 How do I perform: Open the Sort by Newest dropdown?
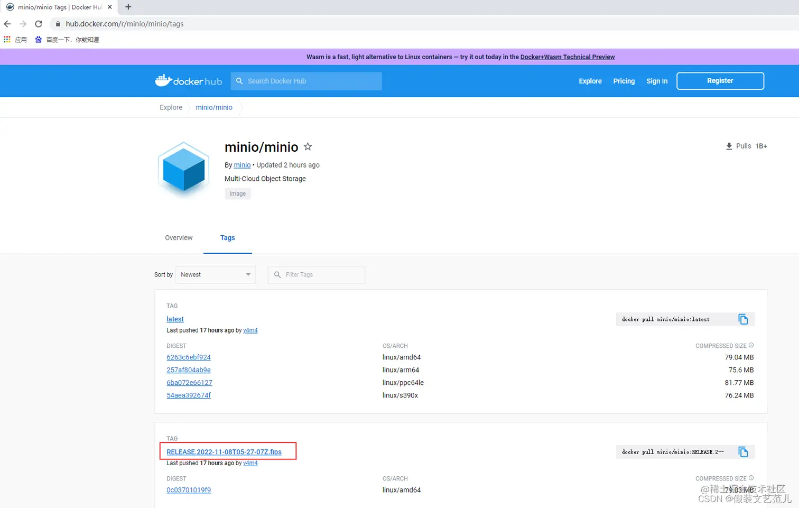pyautogui.click(x=216, y=274)
